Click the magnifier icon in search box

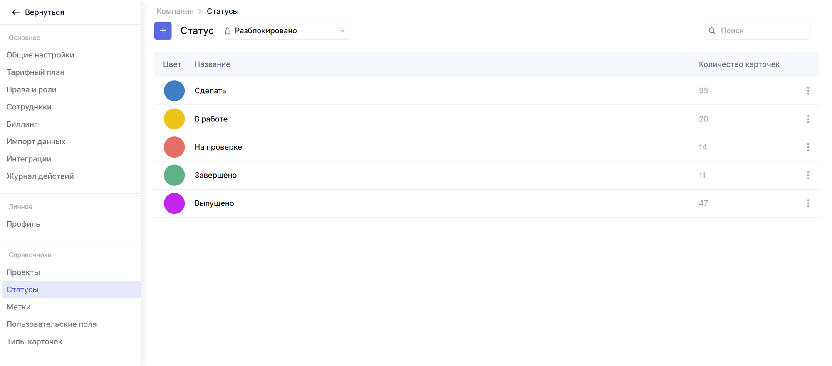(712, 31)
